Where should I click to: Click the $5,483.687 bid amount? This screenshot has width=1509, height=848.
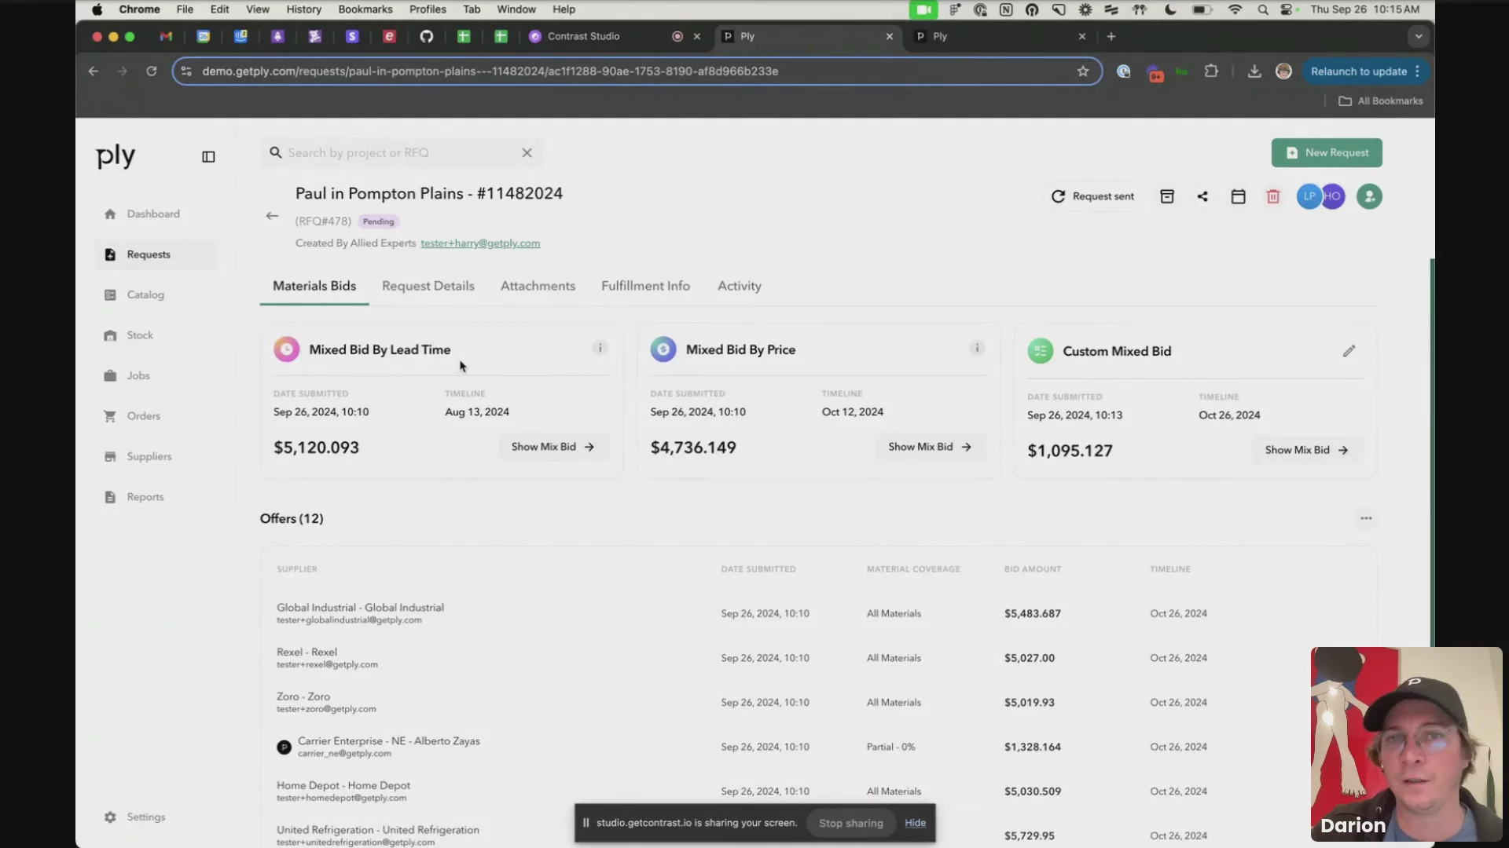[x=1032, y=614]
